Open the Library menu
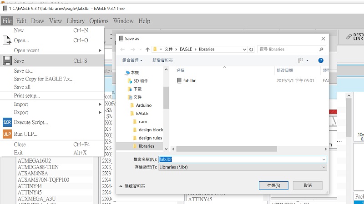 pos(76,21)
